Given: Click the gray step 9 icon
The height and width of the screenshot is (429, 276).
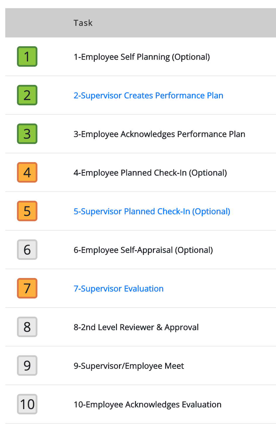Looking at the screenshot, I should point(27,365).
